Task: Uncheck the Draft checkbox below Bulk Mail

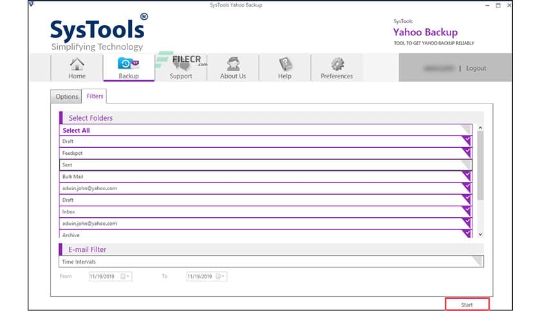Action: [467, 199]
